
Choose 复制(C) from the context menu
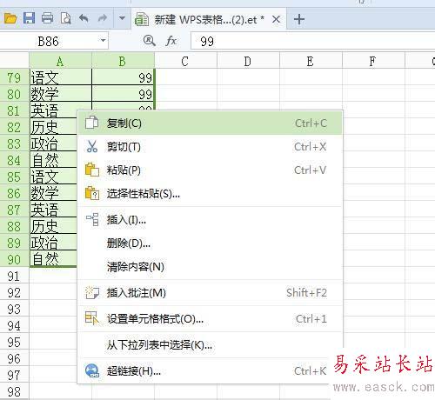click(x=211, y=123)
